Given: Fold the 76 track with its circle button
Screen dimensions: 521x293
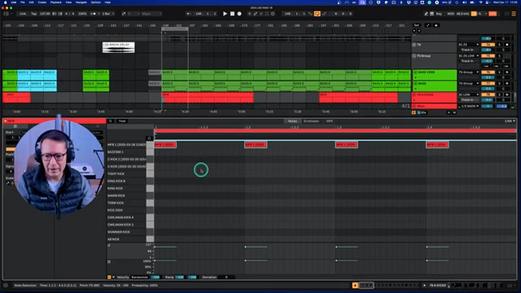Looking at the screenshot, I should pos(414,45).
